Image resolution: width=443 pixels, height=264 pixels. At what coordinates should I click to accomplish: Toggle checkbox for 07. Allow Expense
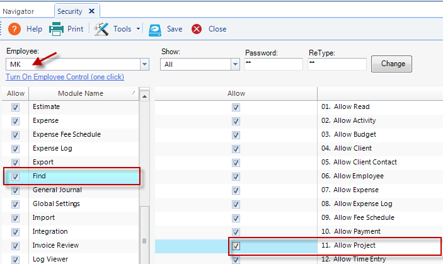tap(236, 190)
